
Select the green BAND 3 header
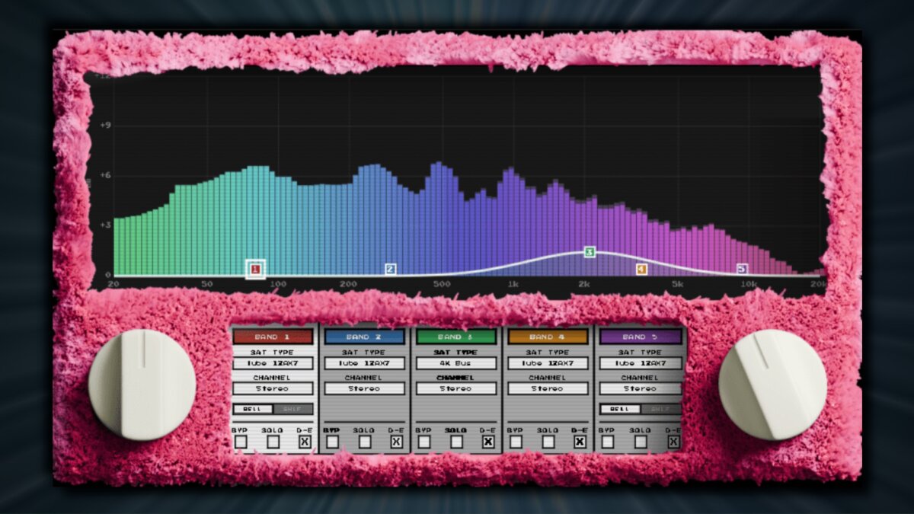coord(456,337)
